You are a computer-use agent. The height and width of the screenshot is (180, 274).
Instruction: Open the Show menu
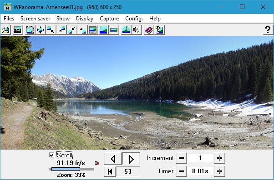(63, 19)
